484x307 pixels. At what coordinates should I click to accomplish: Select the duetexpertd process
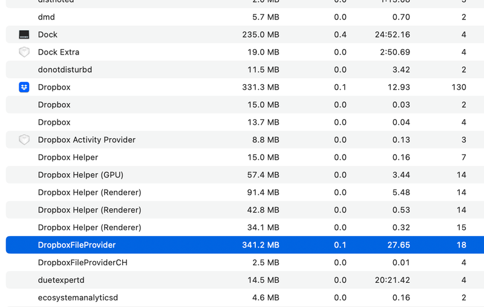pyautogui.click(x=245, y=280)
